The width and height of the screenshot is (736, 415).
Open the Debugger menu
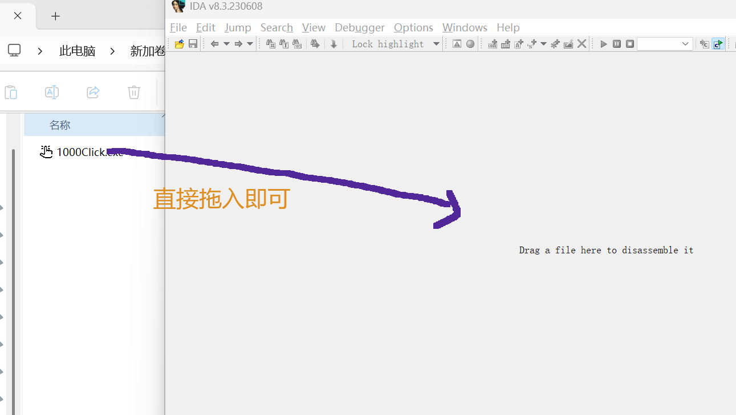(359, 27)
